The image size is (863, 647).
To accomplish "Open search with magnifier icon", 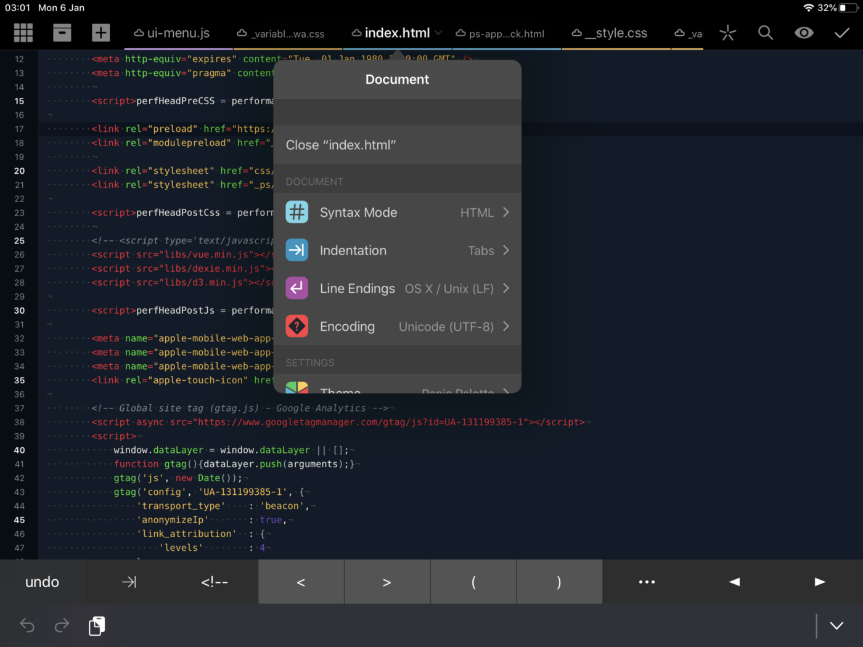I will pyautogui.click(x=766, y=33).
